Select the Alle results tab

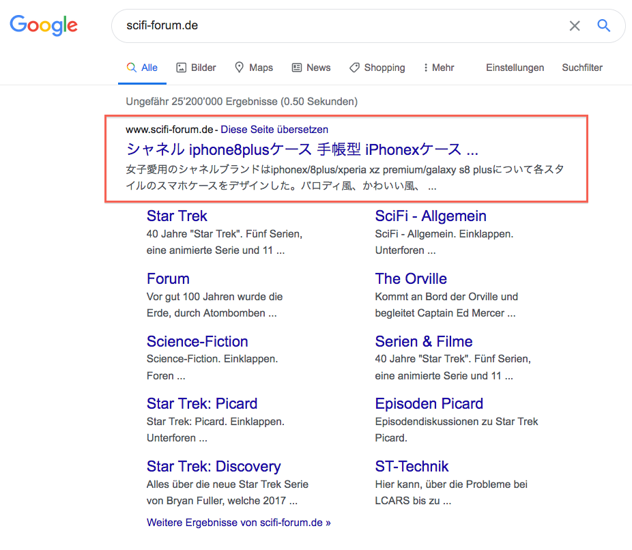142,68
